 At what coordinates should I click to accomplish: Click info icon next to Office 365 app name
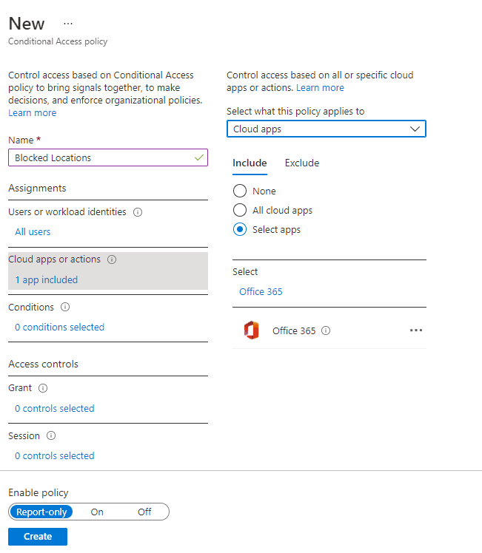(326, 331)
